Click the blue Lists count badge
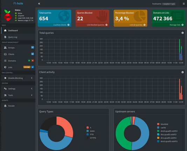The image size is (187, 151). click(33, 67)
